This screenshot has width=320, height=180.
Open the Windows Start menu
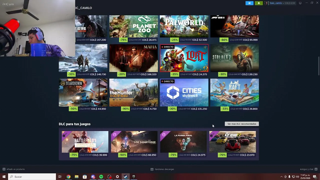click(x=4, y=177)
